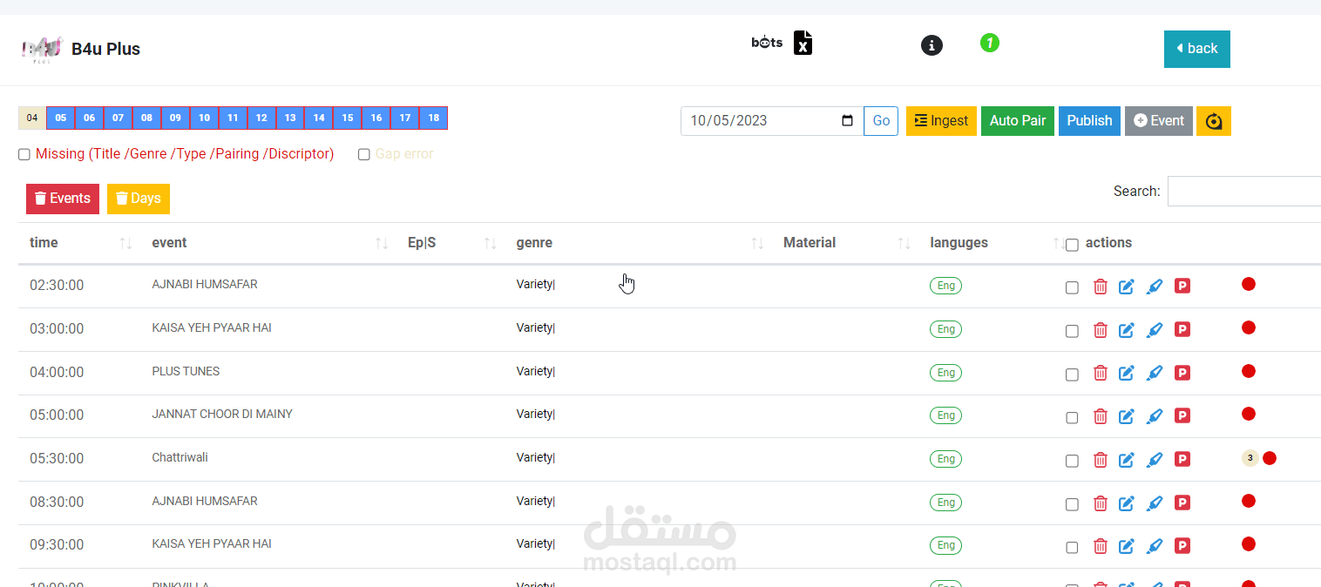The width and height of the screenshot is (1321, 587).
Task: Click the B4u Plus channel logo
Action: [42, 49]
